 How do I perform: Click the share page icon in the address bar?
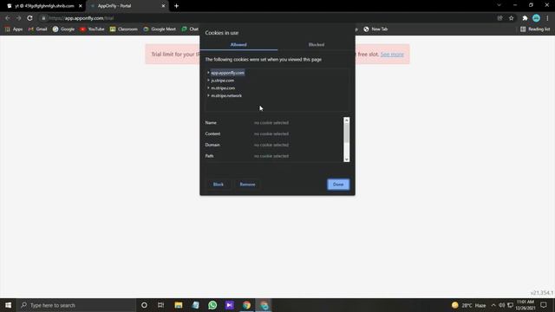coord(499,18)
